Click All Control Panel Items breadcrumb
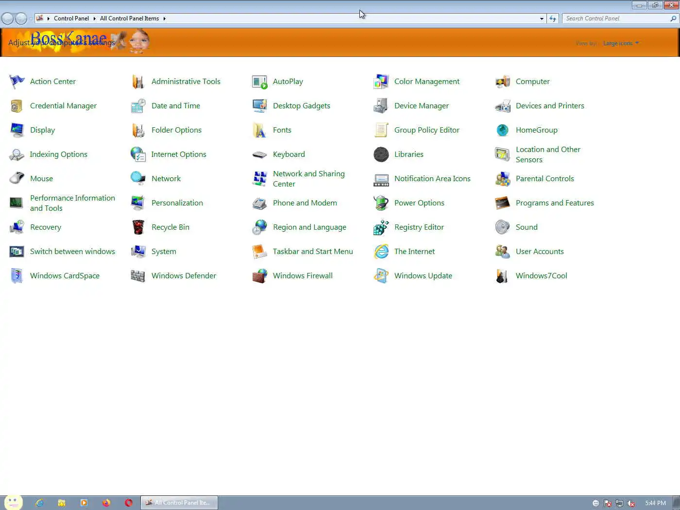The height and width of the screenshot is (510, 680). 129,18
